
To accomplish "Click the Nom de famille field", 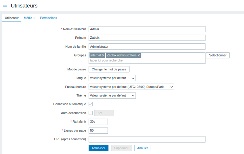I will 147,47.
